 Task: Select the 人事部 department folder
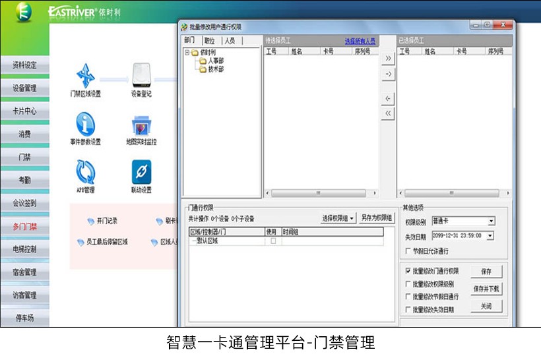pyautogui.click(x=215, y=61)
